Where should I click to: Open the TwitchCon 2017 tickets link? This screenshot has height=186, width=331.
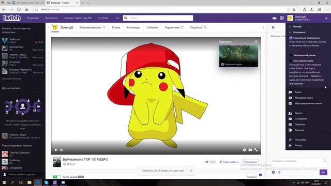[x=162, y=171]
